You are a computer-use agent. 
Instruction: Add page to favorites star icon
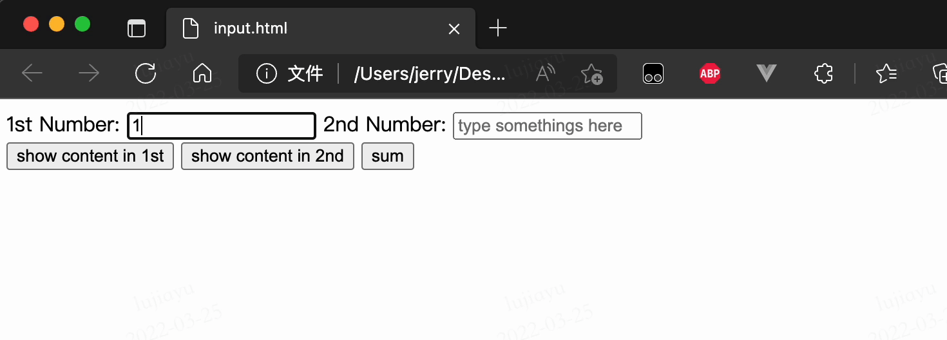click(591, 74)
